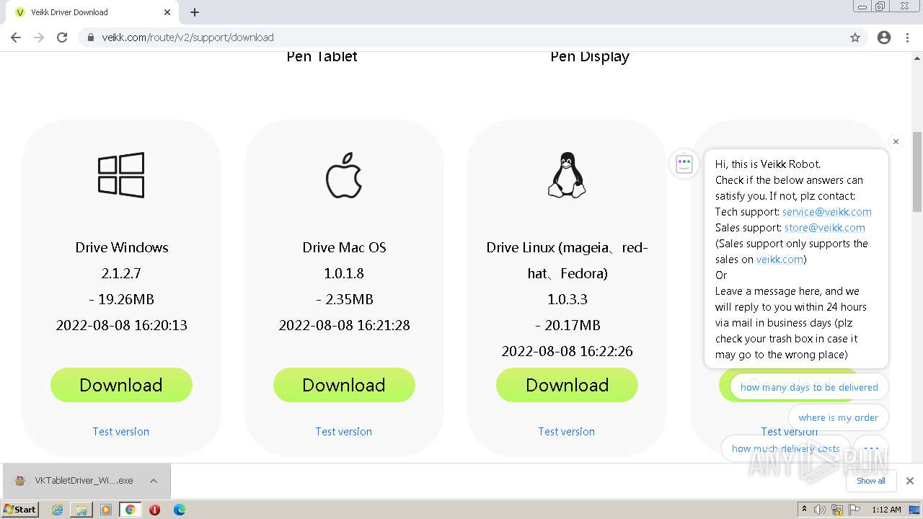Image resolution: width=923 pixels, height=519 pixels.
Task: Switch to Chrome in the taskbar
Action: click(x=130, y=510)
